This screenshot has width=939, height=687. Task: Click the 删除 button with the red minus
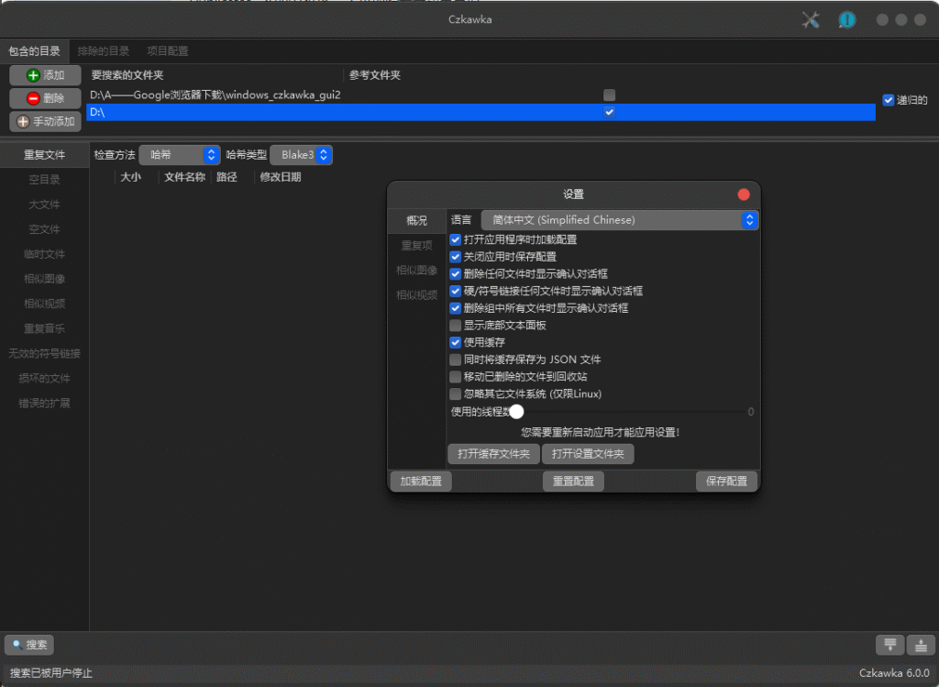coord(46,98)
